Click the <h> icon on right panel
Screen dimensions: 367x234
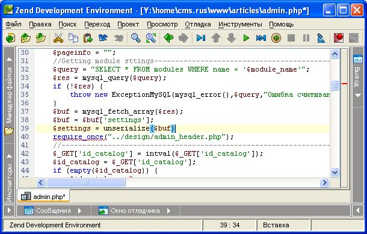point(358,60)
